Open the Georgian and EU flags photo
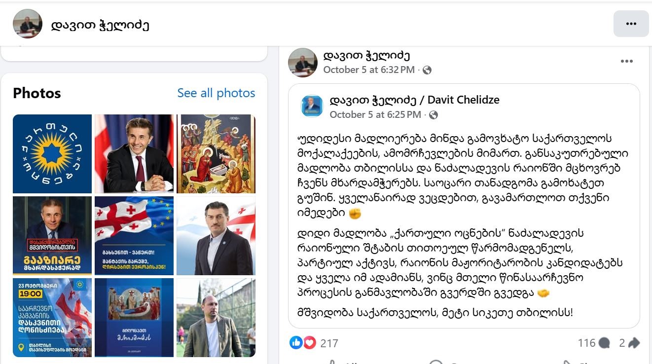 click(134, 236)
